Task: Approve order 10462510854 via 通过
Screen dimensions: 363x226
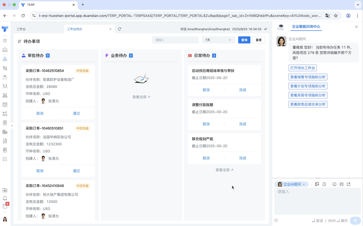Action: (x=76, y=113)
